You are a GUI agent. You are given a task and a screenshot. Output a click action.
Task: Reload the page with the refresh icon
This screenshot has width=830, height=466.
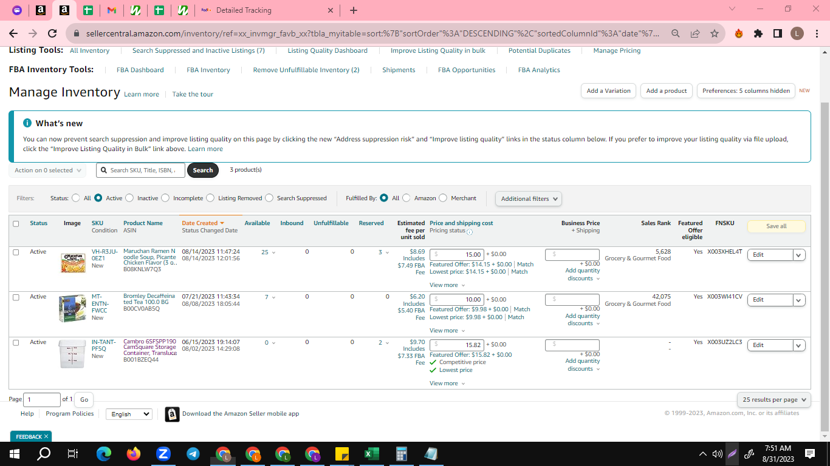52,34
